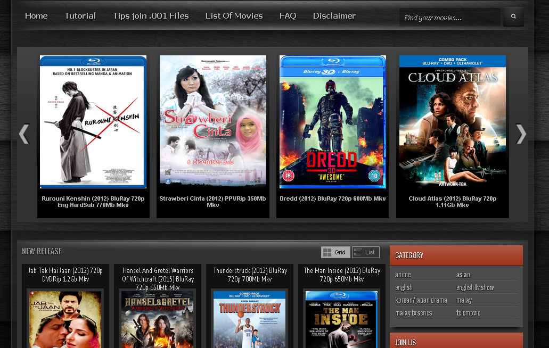Select the anime category
Screen dimensions: 549x348
[403, 275]
